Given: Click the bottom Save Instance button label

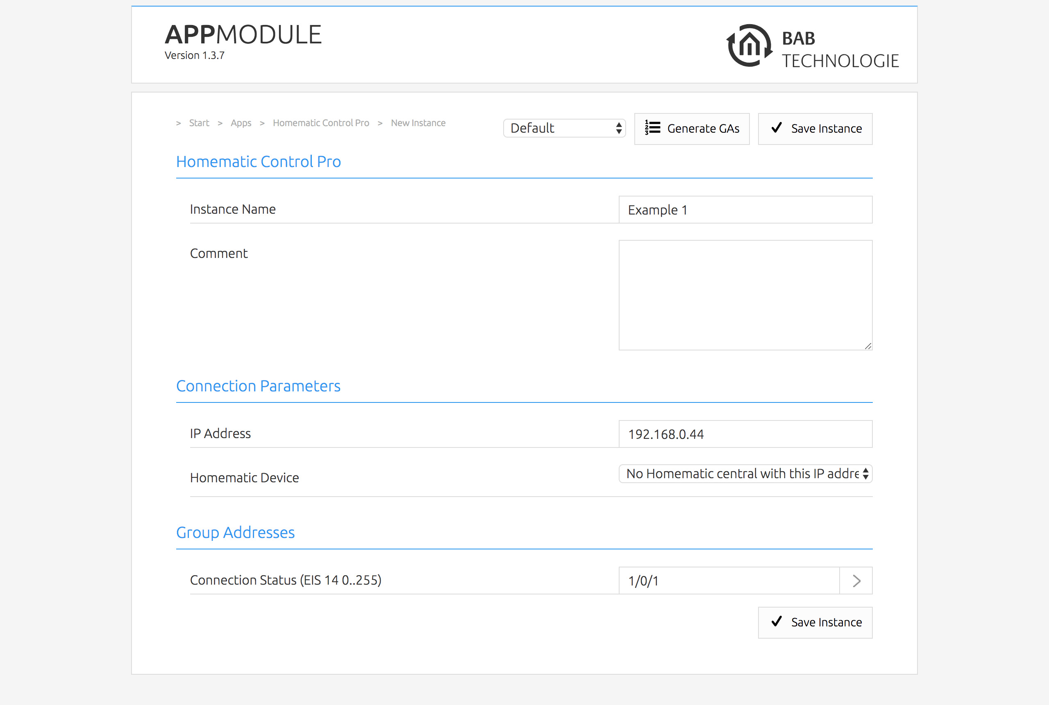Looking at the screenshot, I should 826,622.
